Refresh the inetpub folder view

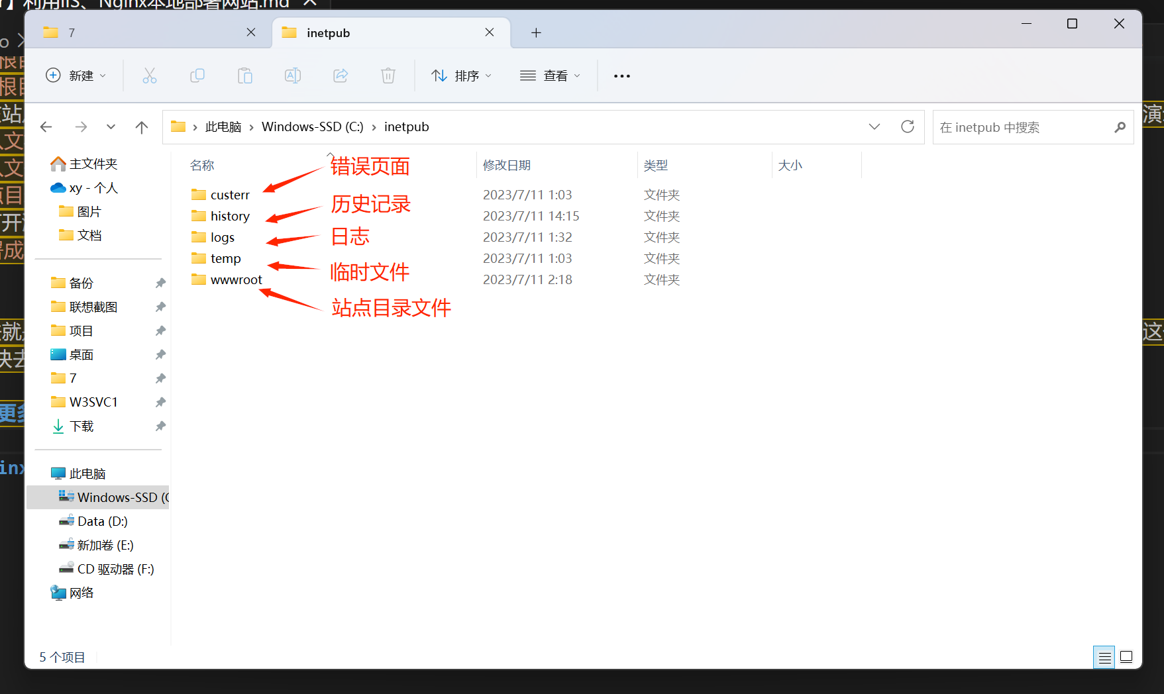pos(908,126)
